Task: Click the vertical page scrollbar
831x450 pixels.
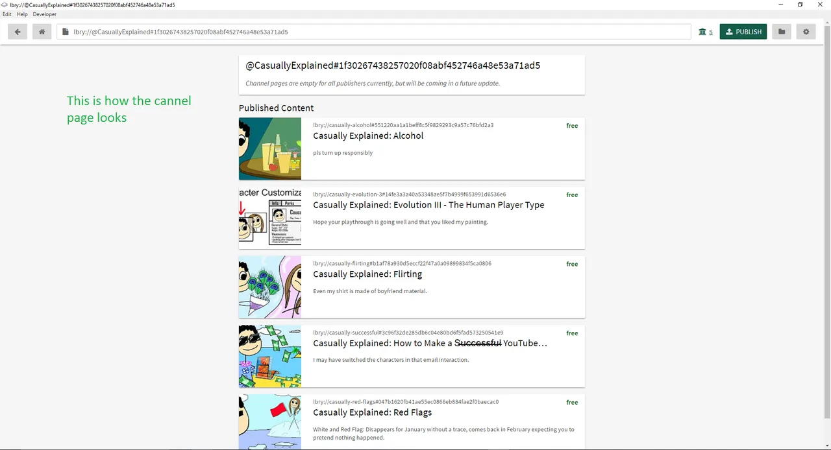Action: pyautogui.click(x=827, y=220)
